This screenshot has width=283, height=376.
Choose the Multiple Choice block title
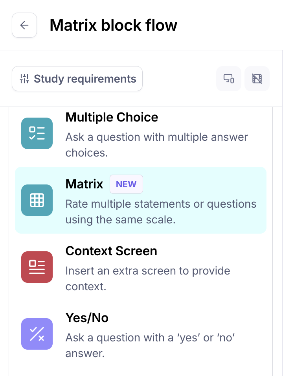coord(112,117)
